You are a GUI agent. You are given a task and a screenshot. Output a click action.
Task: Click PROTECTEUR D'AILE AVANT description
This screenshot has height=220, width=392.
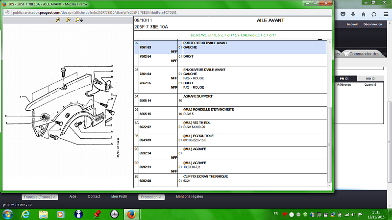click(205, 43)
